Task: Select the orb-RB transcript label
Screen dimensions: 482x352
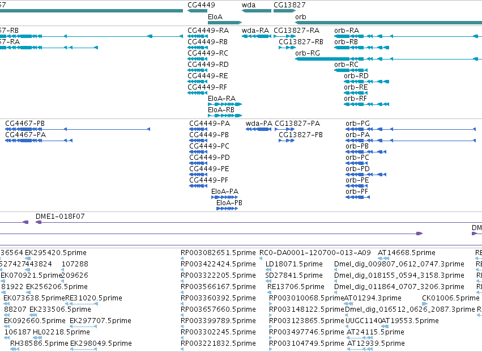Action: [346, 42]
